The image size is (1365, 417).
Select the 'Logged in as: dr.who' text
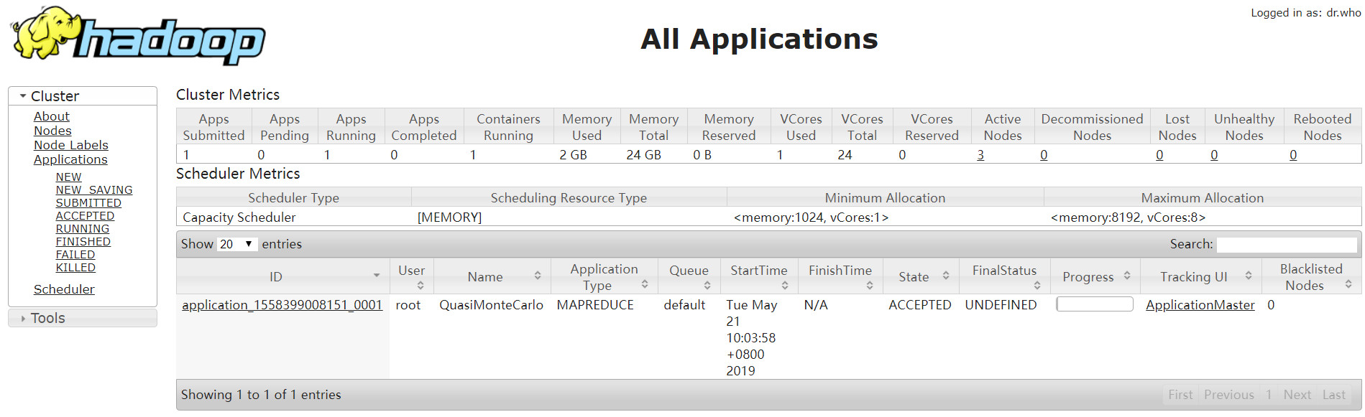[1305, 13]
